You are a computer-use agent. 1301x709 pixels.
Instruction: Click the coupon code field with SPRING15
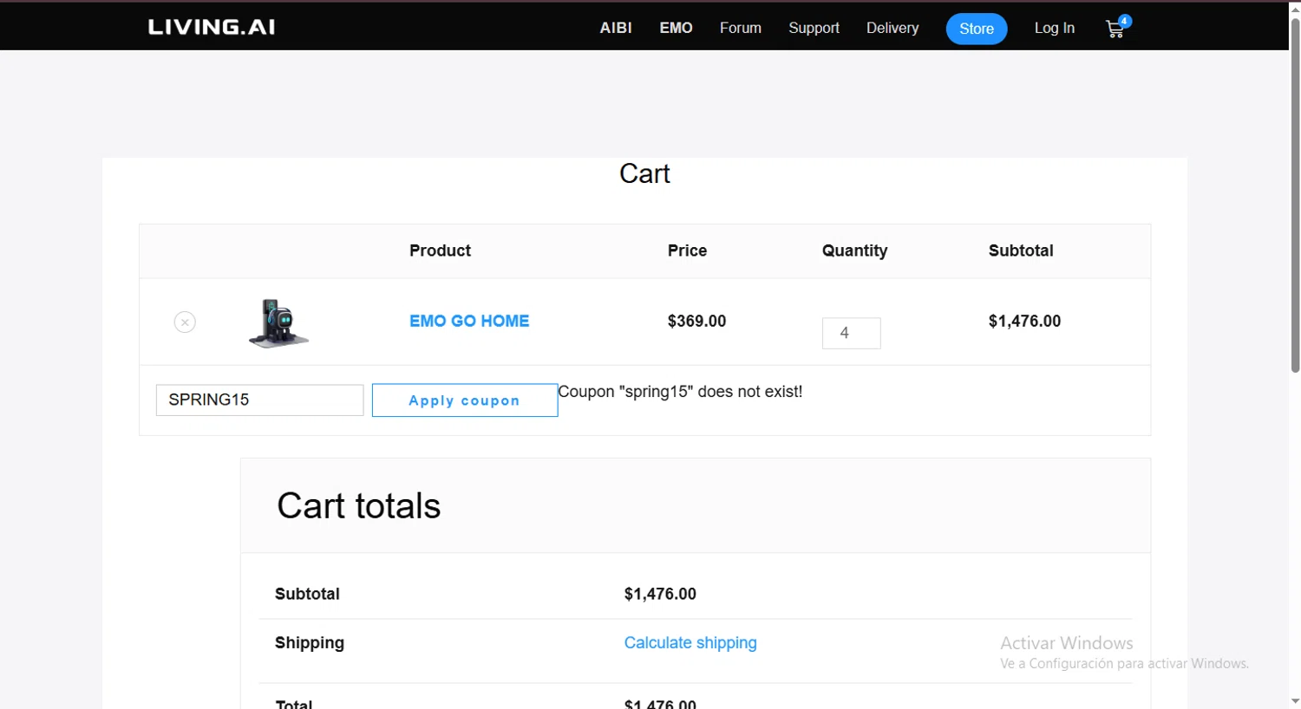coord(260,400)
